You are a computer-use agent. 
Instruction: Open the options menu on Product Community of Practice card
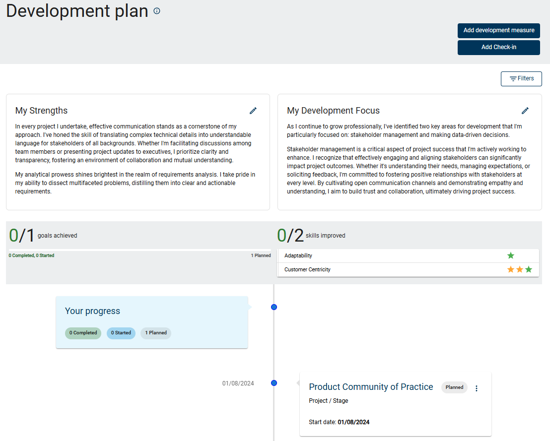477,388
